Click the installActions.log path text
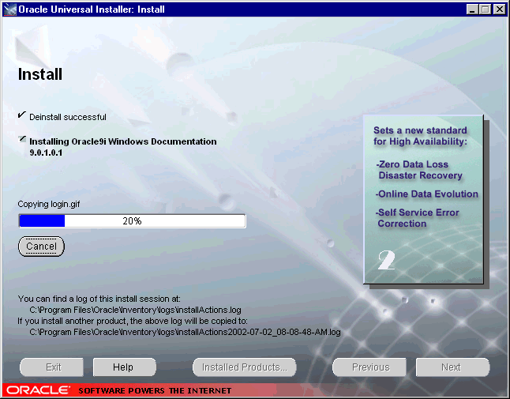510x399 pixels. (x=135, y=310)
